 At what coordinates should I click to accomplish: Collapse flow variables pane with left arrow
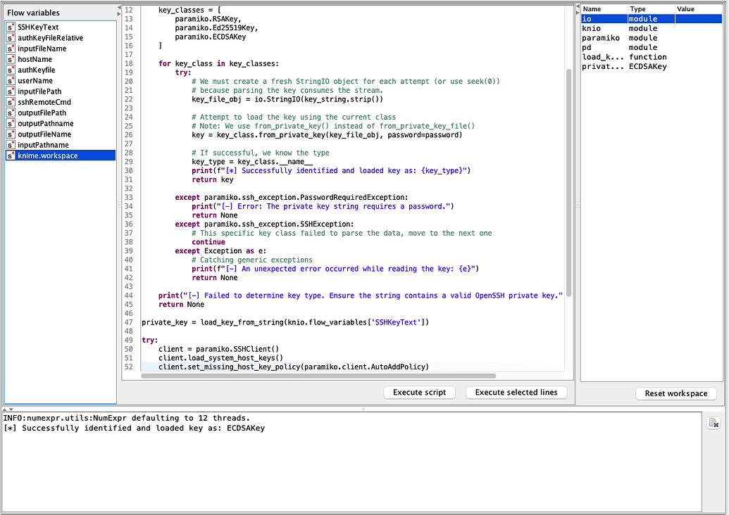tap(118, 8)
